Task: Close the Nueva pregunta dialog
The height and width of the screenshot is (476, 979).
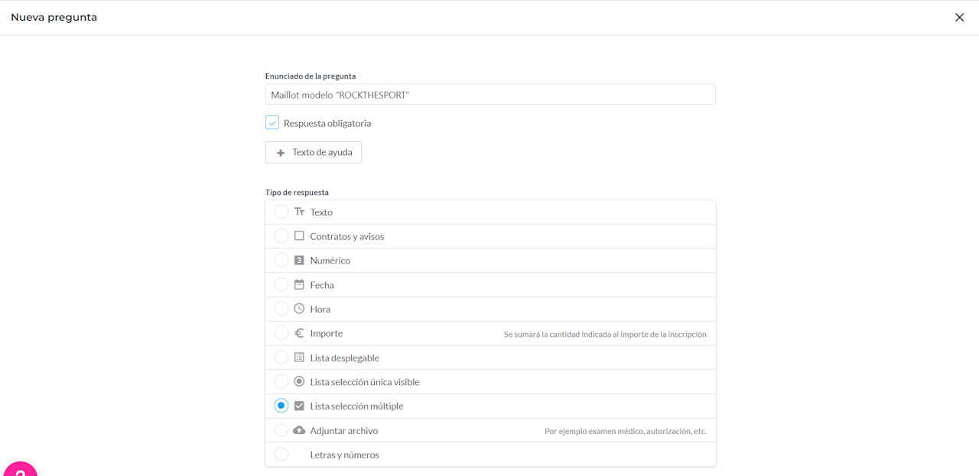Action: pyautogui.click(x=959, y=18)
